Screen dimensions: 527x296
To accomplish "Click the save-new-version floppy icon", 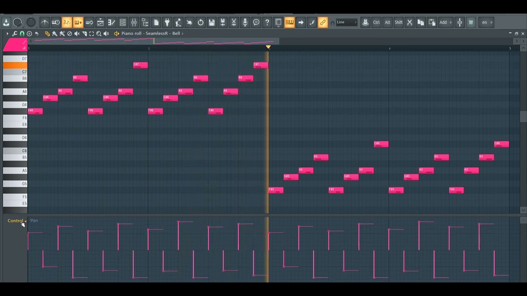I will click(223, 22).
